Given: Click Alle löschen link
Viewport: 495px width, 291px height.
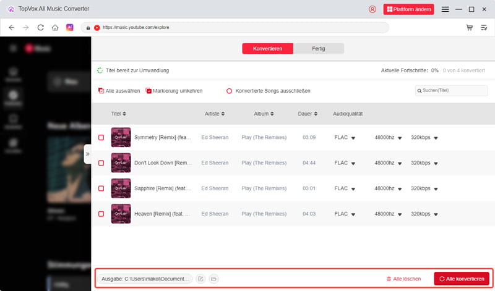Looking at the screenshot, I should point(404,279).
